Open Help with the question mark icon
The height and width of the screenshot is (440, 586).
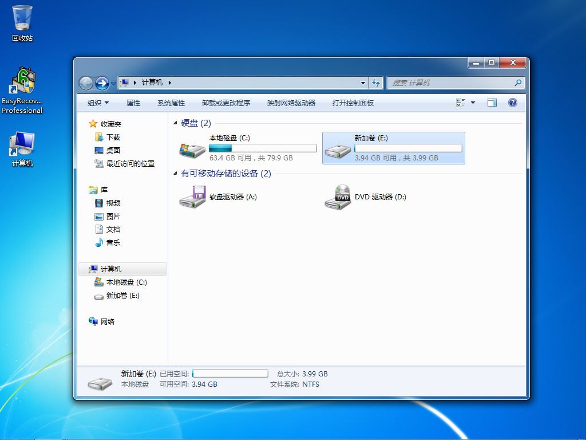[513, 103]
